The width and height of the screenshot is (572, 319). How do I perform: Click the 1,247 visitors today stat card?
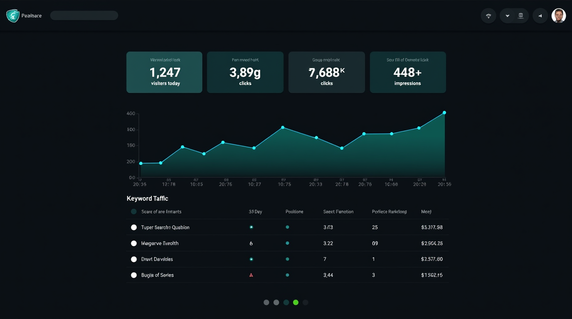tap(164, 72)
